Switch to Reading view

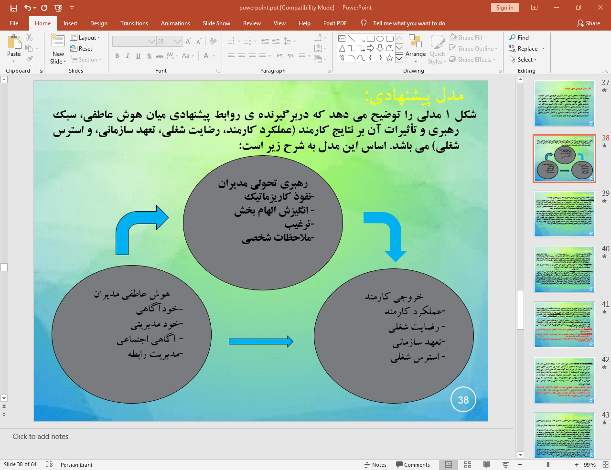[x=486, y=464]
